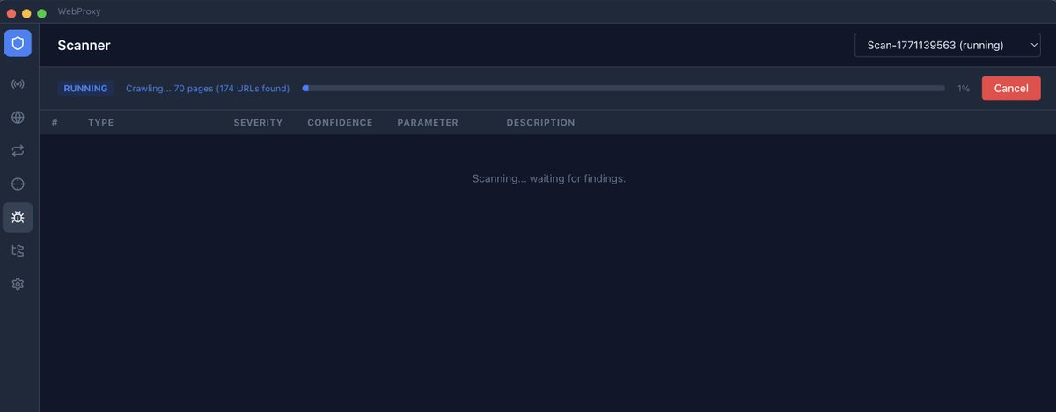1056x412 pixels.
Task: Sort by the PARAMETER column header
Action: point(428,122)
